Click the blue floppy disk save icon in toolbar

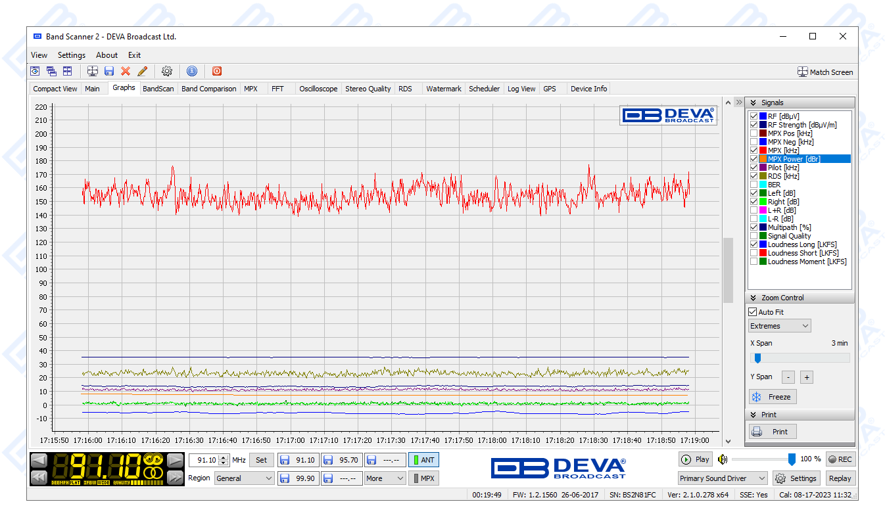click(x=109, y=71)
